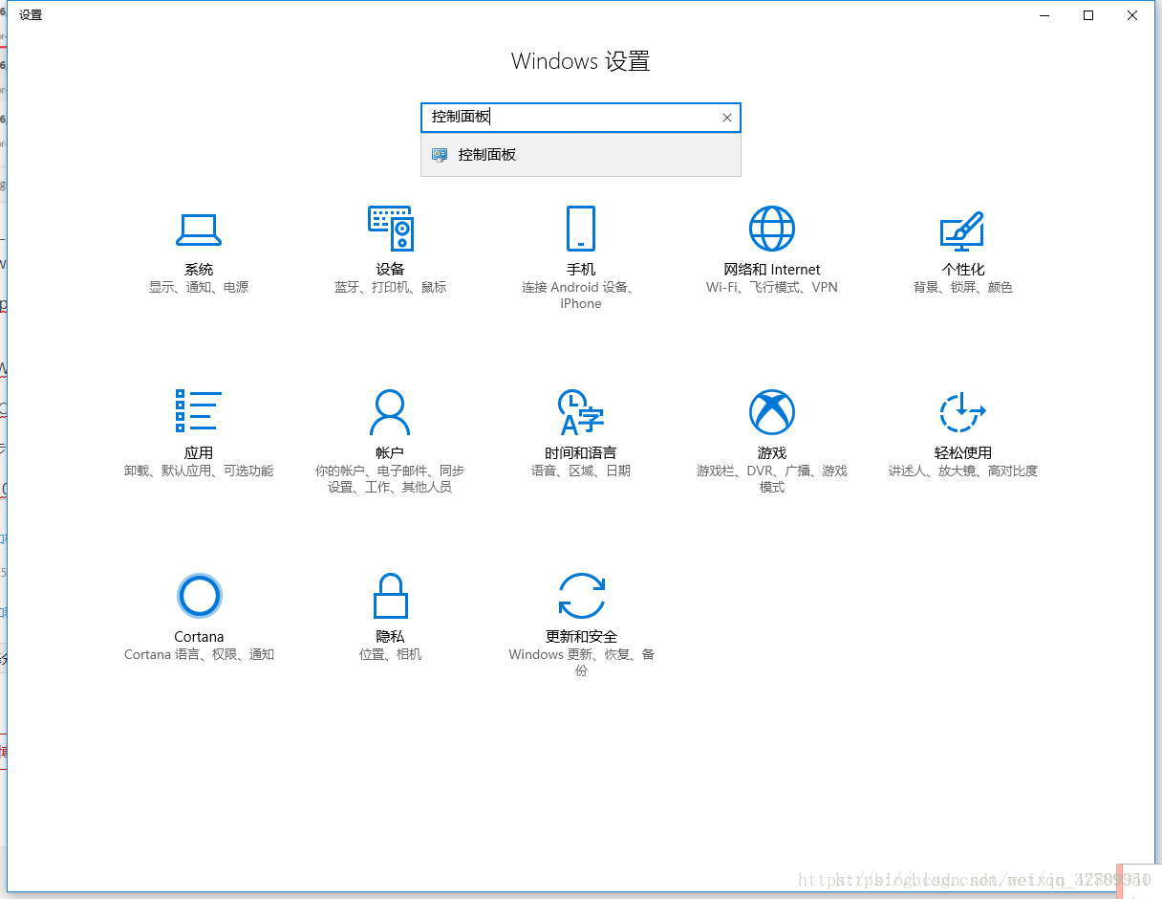Click the 游戏 title label

tap(772, 453)
